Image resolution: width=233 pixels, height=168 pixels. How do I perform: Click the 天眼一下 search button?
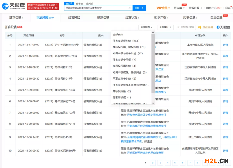click(139, 8)
